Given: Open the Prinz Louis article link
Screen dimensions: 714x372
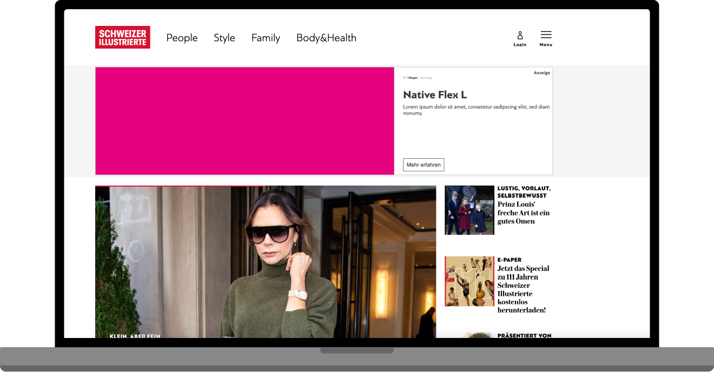Looking at the screenshot, I should (x=523, y=212).
